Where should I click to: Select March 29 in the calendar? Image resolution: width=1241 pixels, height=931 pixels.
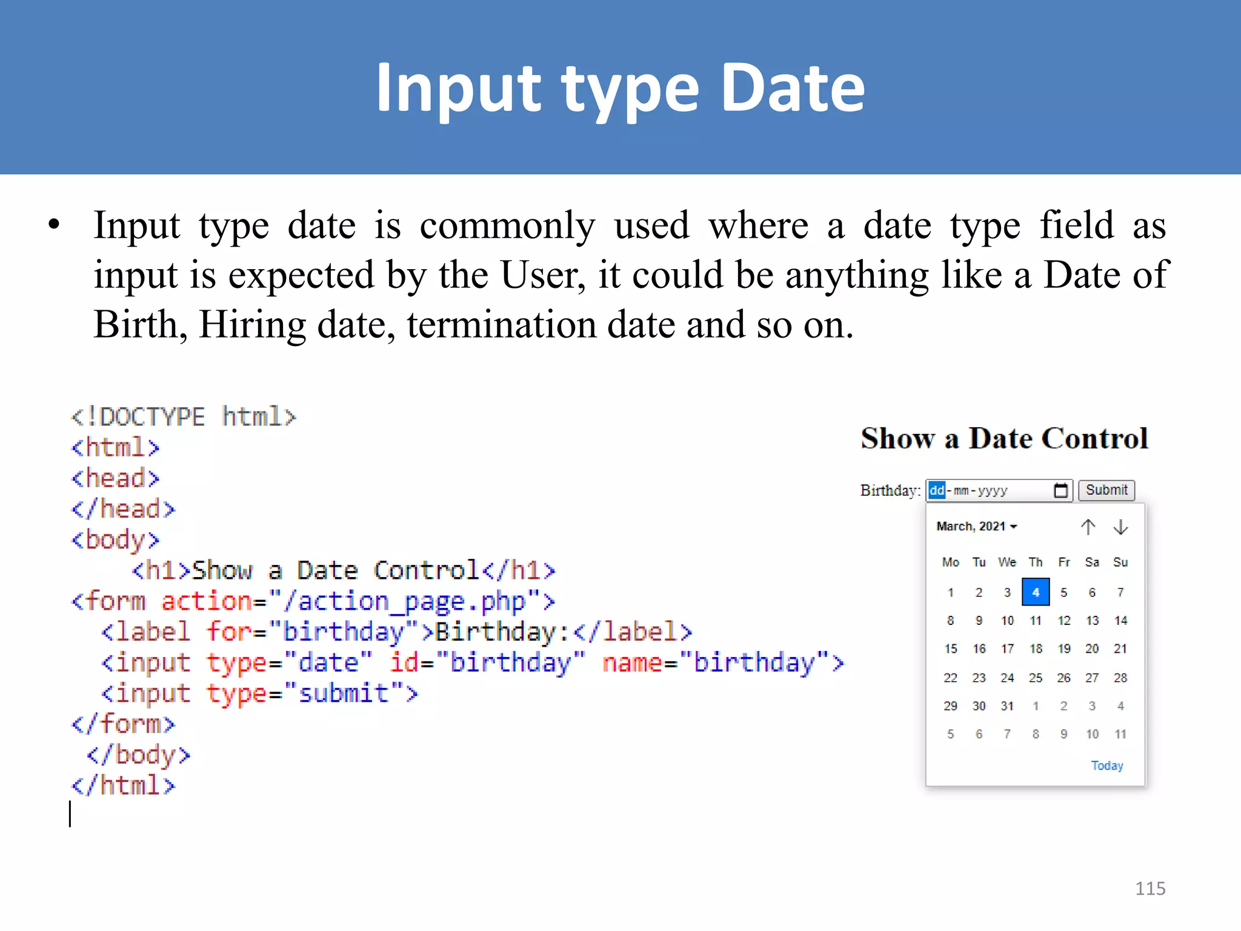[951, 706]
